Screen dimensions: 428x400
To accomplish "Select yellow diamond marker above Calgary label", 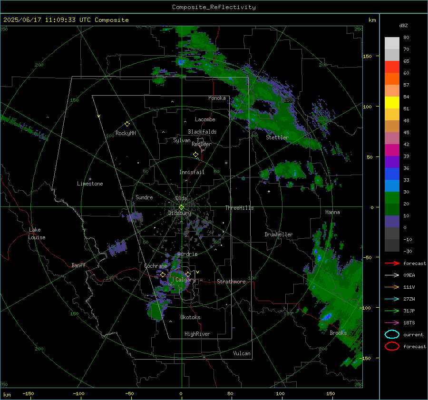I will click(x=188, y=274).
